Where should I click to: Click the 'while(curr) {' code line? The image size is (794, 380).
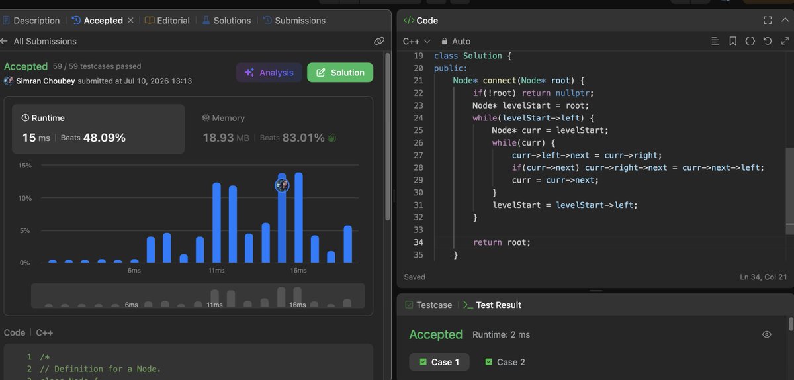coord(523,143)
